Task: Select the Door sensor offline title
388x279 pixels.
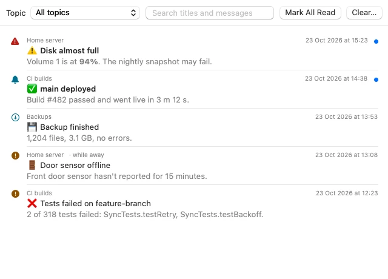Action: coord(75,165)
